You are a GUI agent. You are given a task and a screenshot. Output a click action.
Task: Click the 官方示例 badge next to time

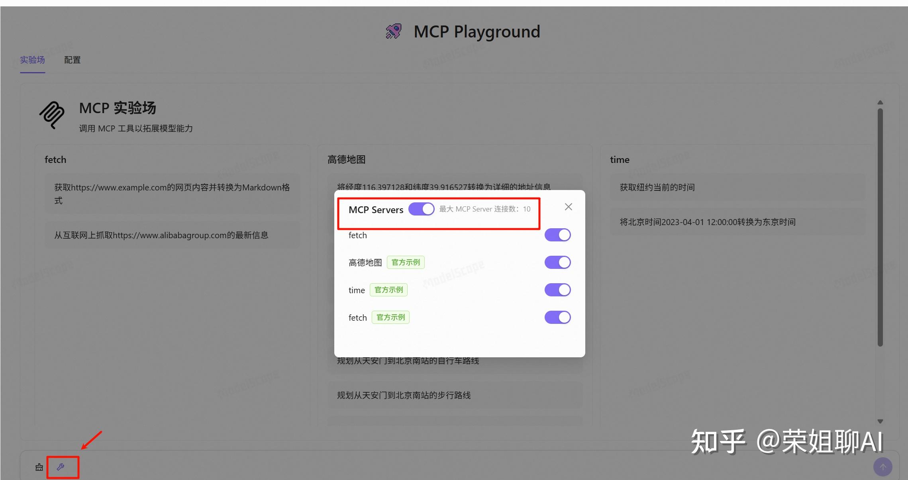click(388, 290)
